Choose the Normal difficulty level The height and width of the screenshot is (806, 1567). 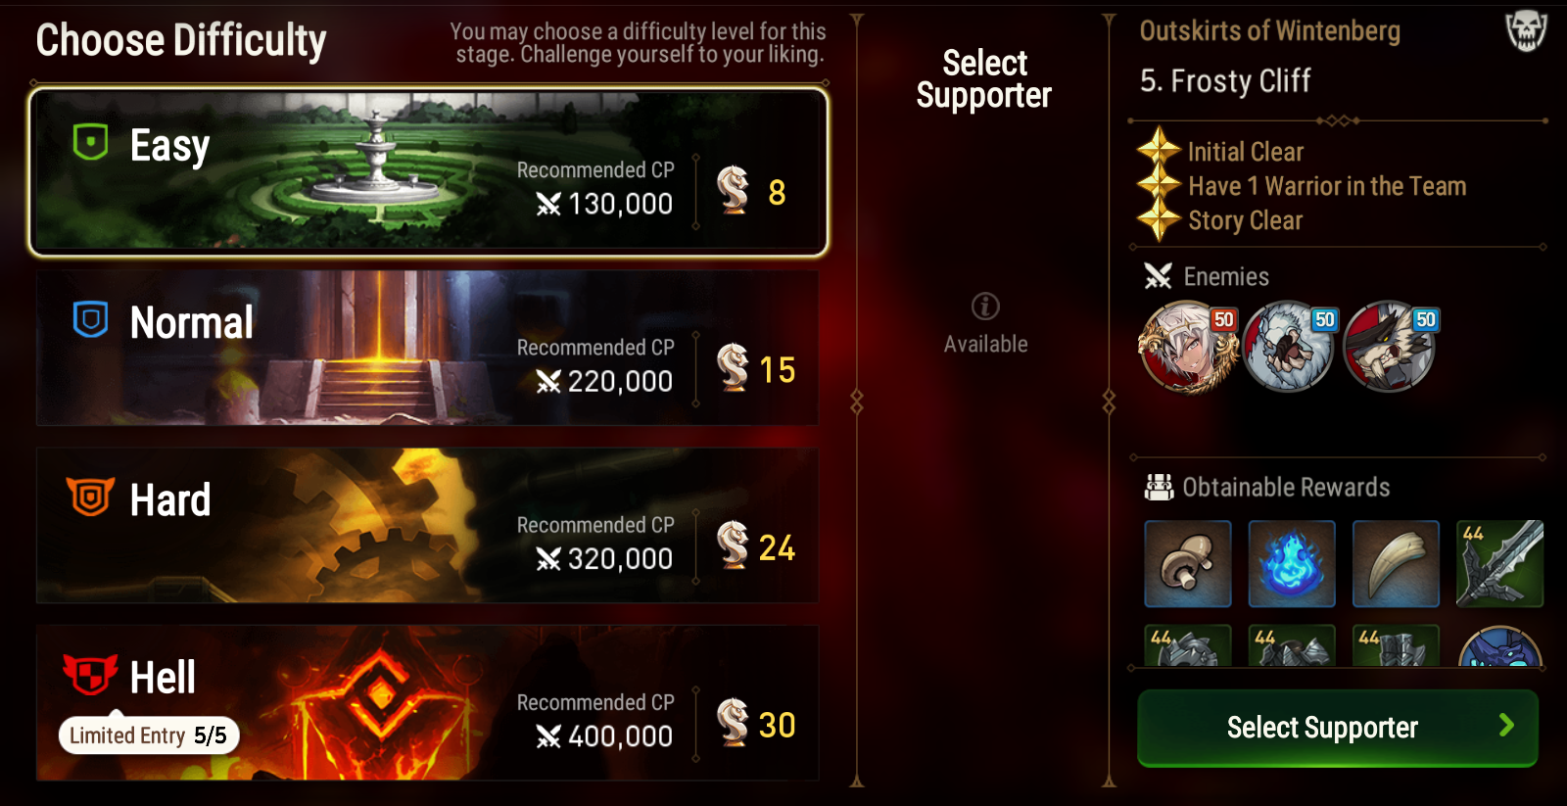tap(428, 348)
